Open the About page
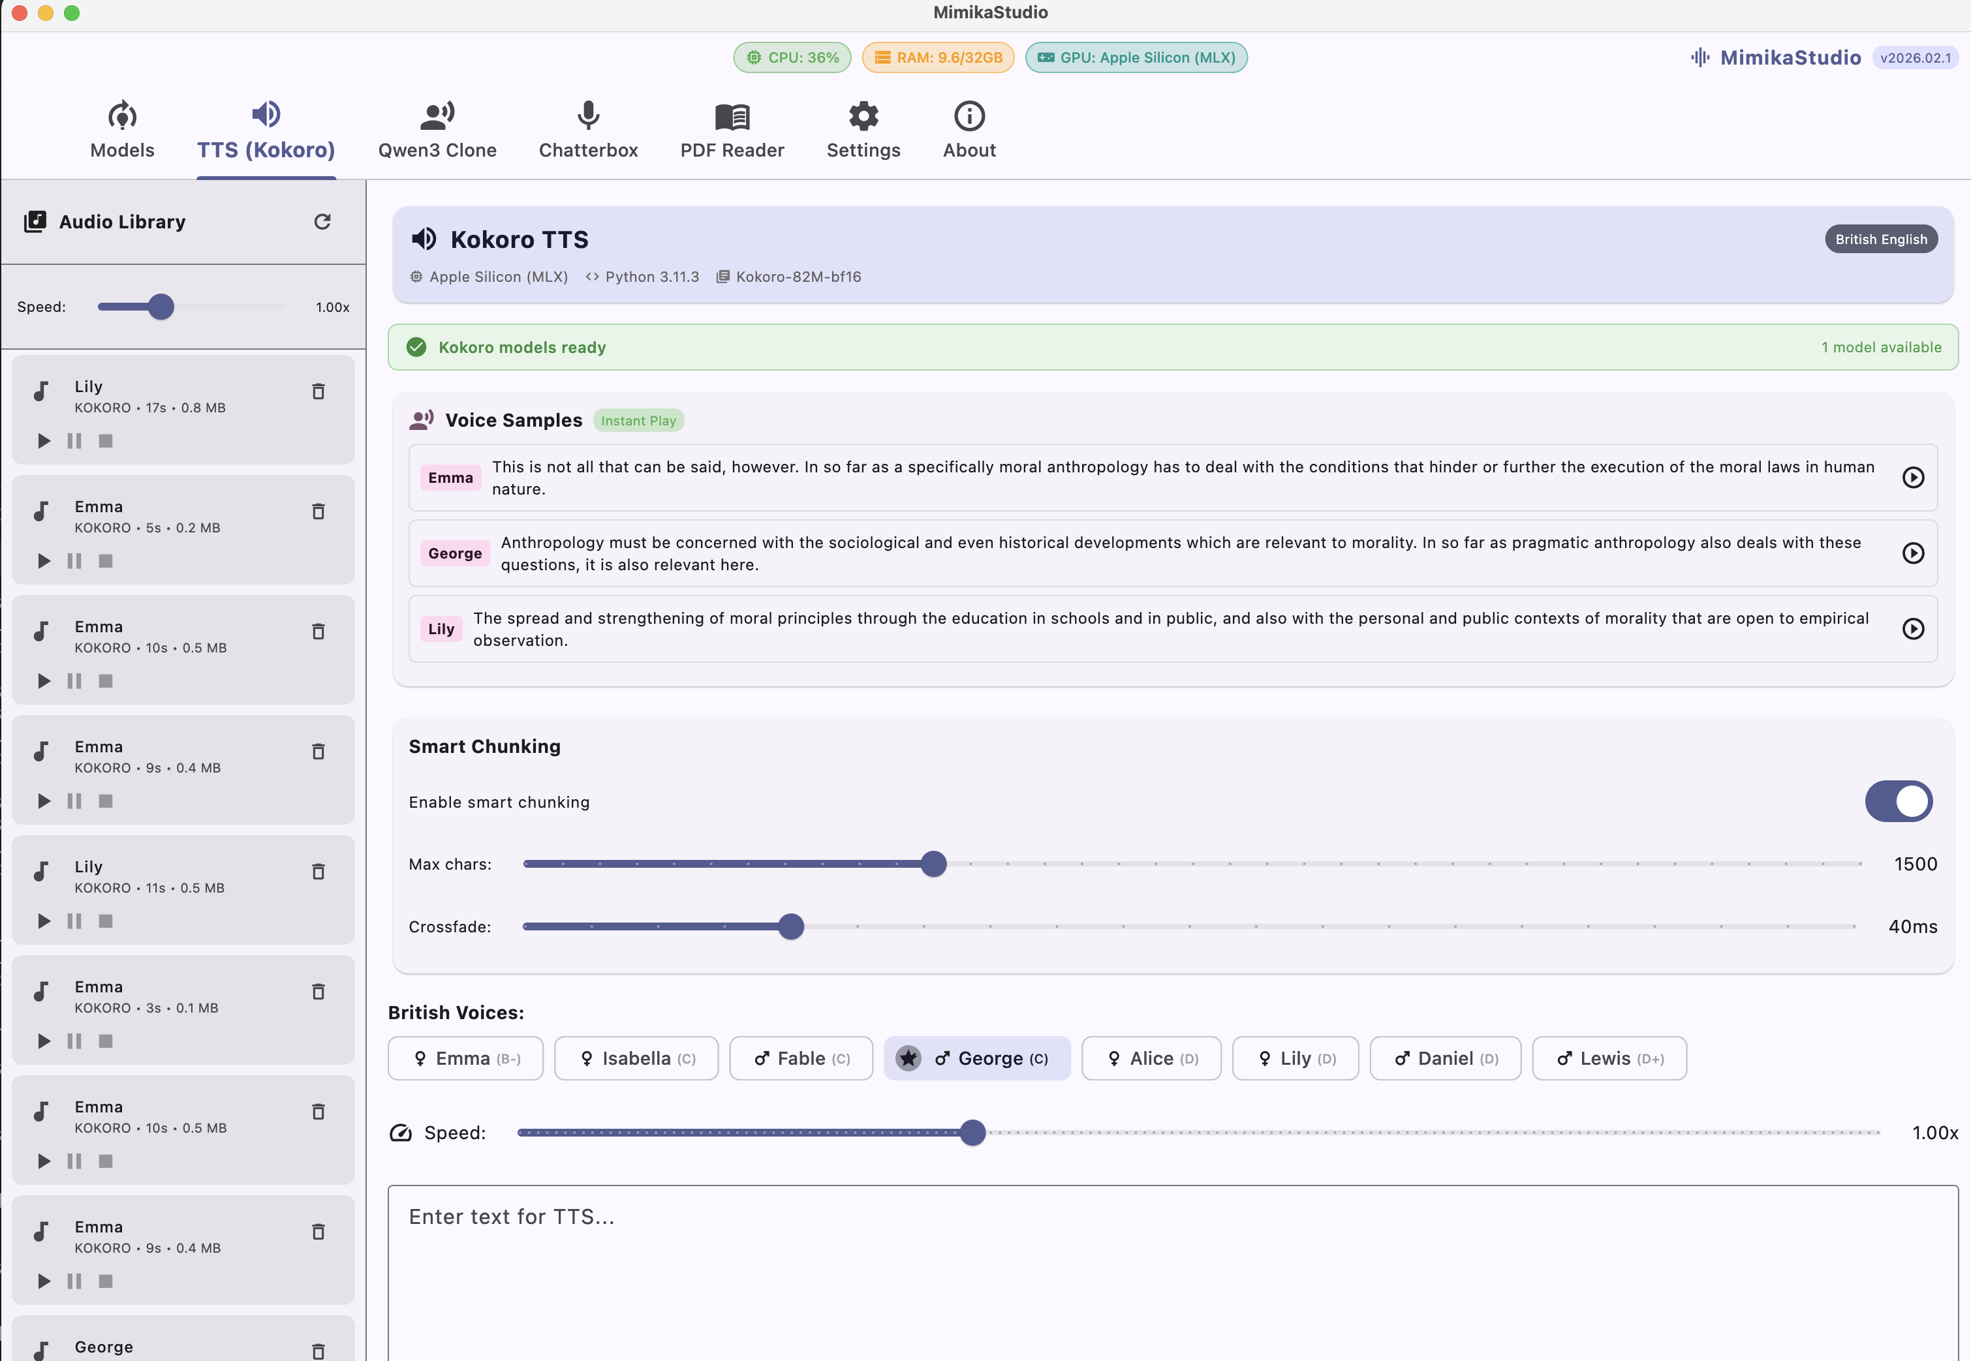This screenshot has width=1971, height=1361. click(x=969, y=130)
